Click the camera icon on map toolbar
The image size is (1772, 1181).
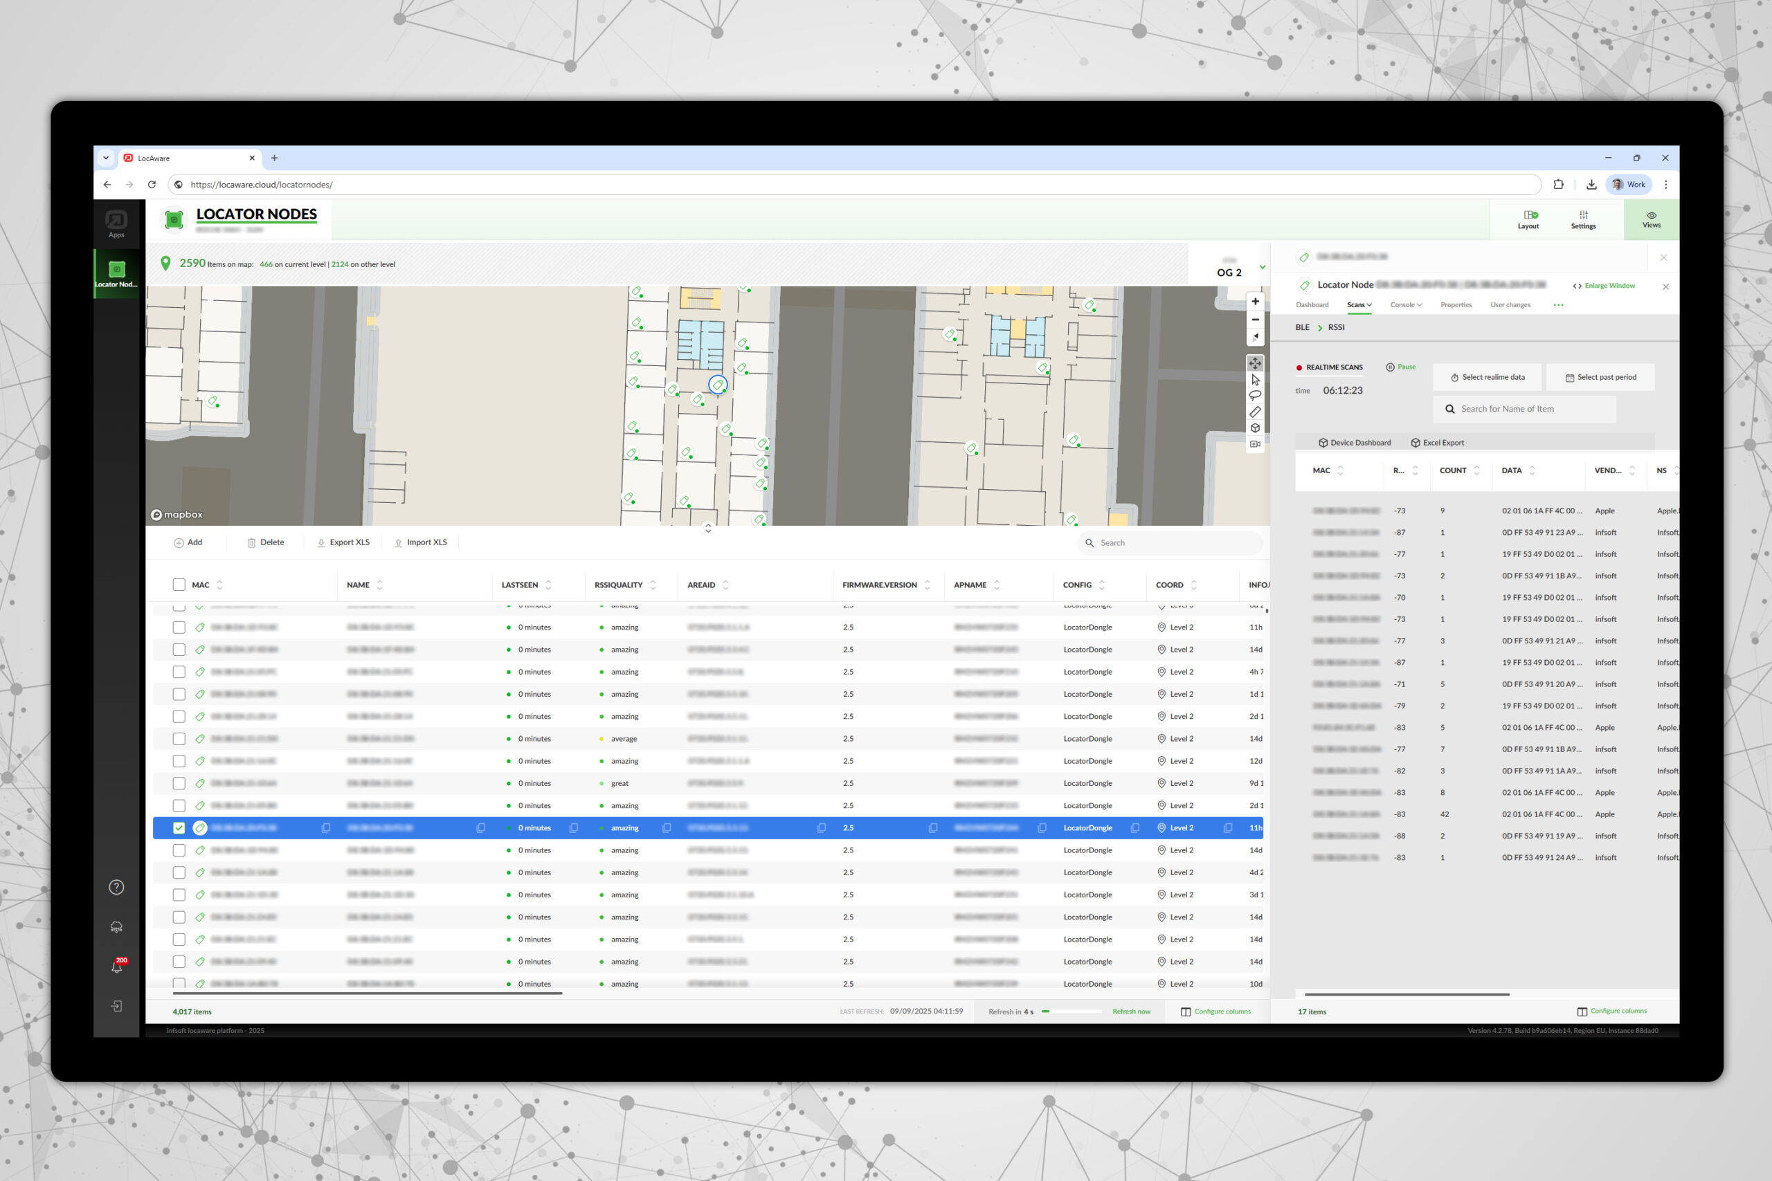click(1254, 443)
